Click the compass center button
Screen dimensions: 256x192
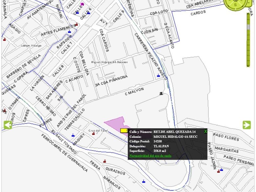coord(235,1)
